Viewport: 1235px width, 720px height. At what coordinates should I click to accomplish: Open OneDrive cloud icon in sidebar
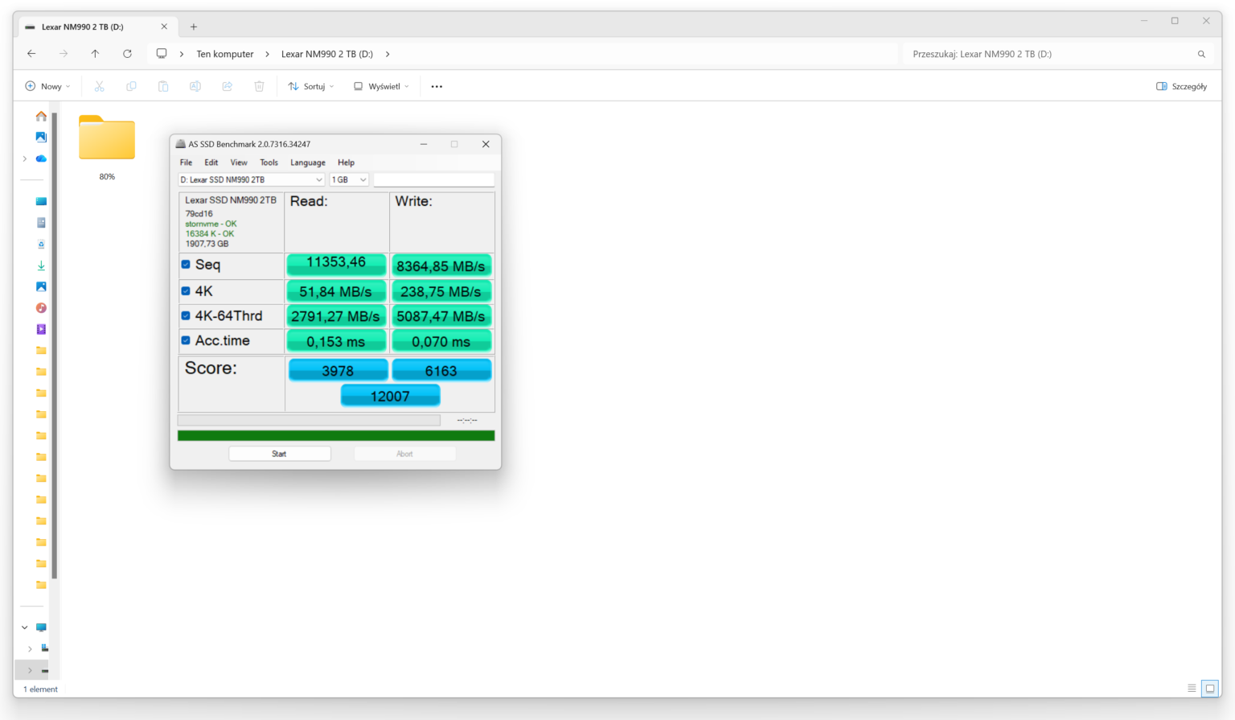[x=41, y=158]
